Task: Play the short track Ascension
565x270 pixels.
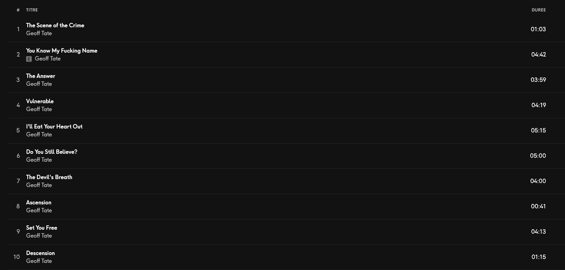Action: pos(38,202)
